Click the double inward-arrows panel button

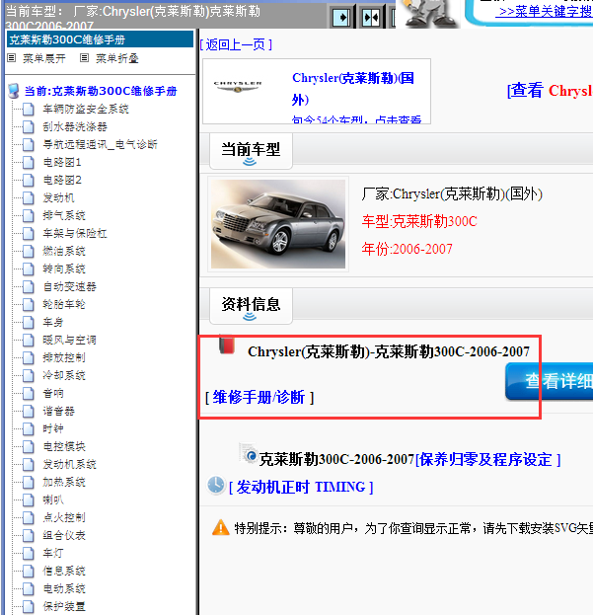pyautogui.click(x=371, y=17)
